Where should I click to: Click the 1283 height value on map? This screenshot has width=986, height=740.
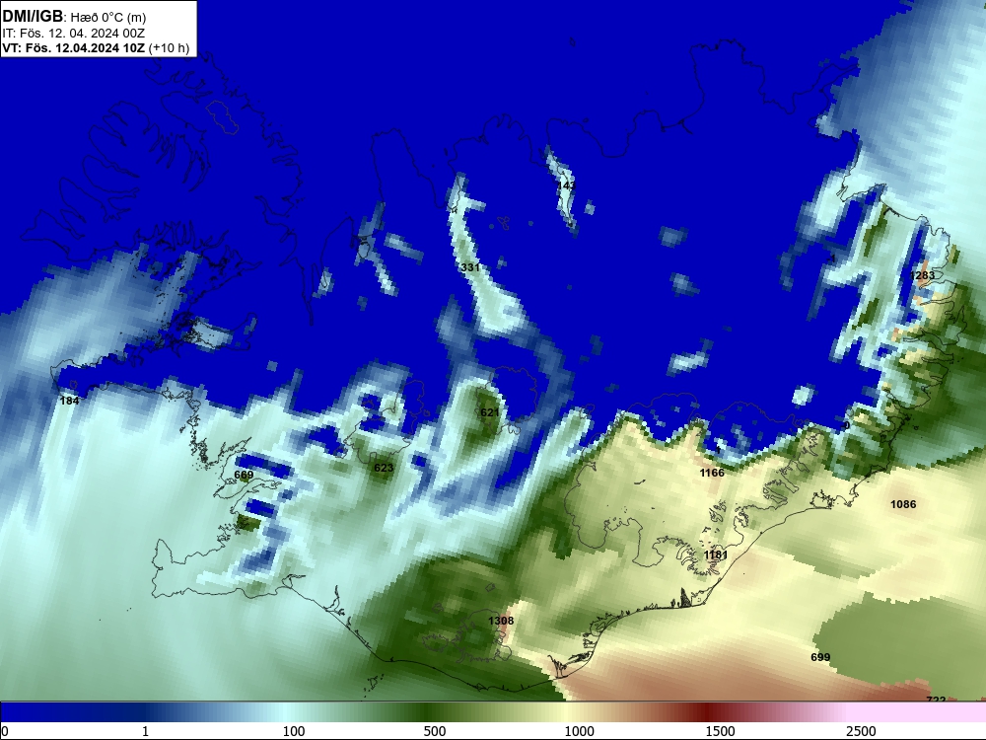[x=922, y=275]
